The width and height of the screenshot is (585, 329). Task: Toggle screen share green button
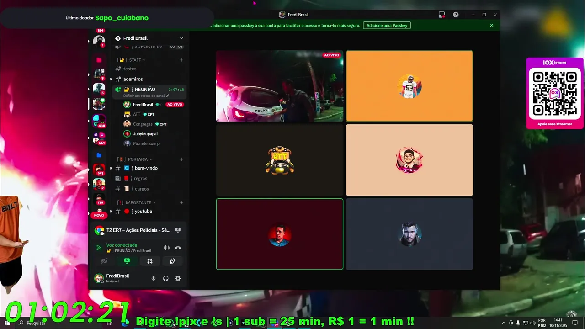coord(127,261)
